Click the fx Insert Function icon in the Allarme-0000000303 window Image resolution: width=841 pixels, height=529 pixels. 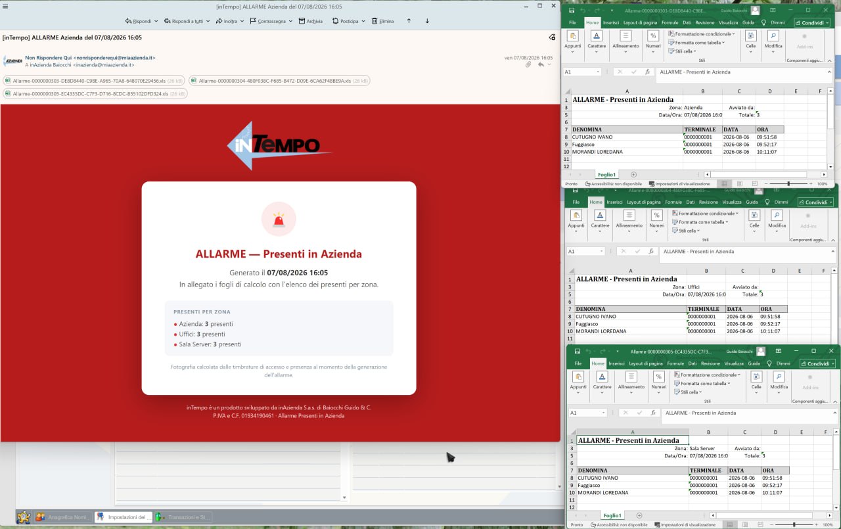[x=647, y=72]
